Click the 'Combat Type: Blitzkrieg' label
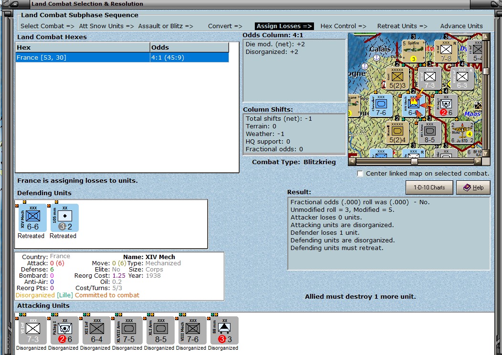 (294, 162)
